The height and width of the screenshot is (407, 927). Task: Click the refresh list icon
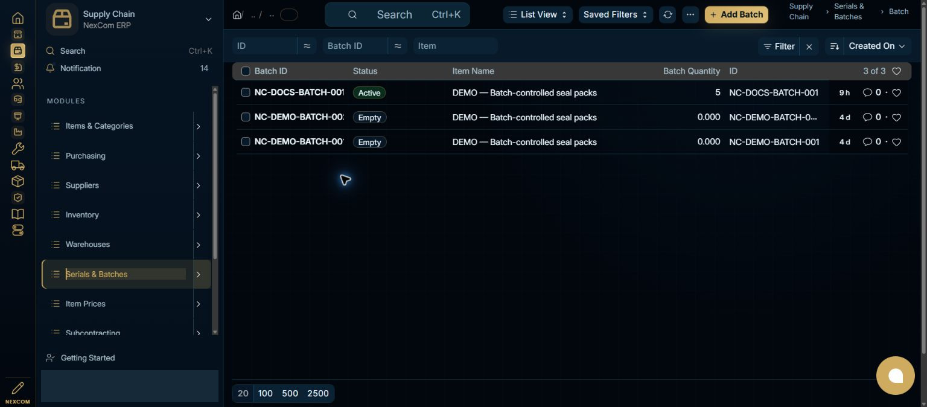667,14
